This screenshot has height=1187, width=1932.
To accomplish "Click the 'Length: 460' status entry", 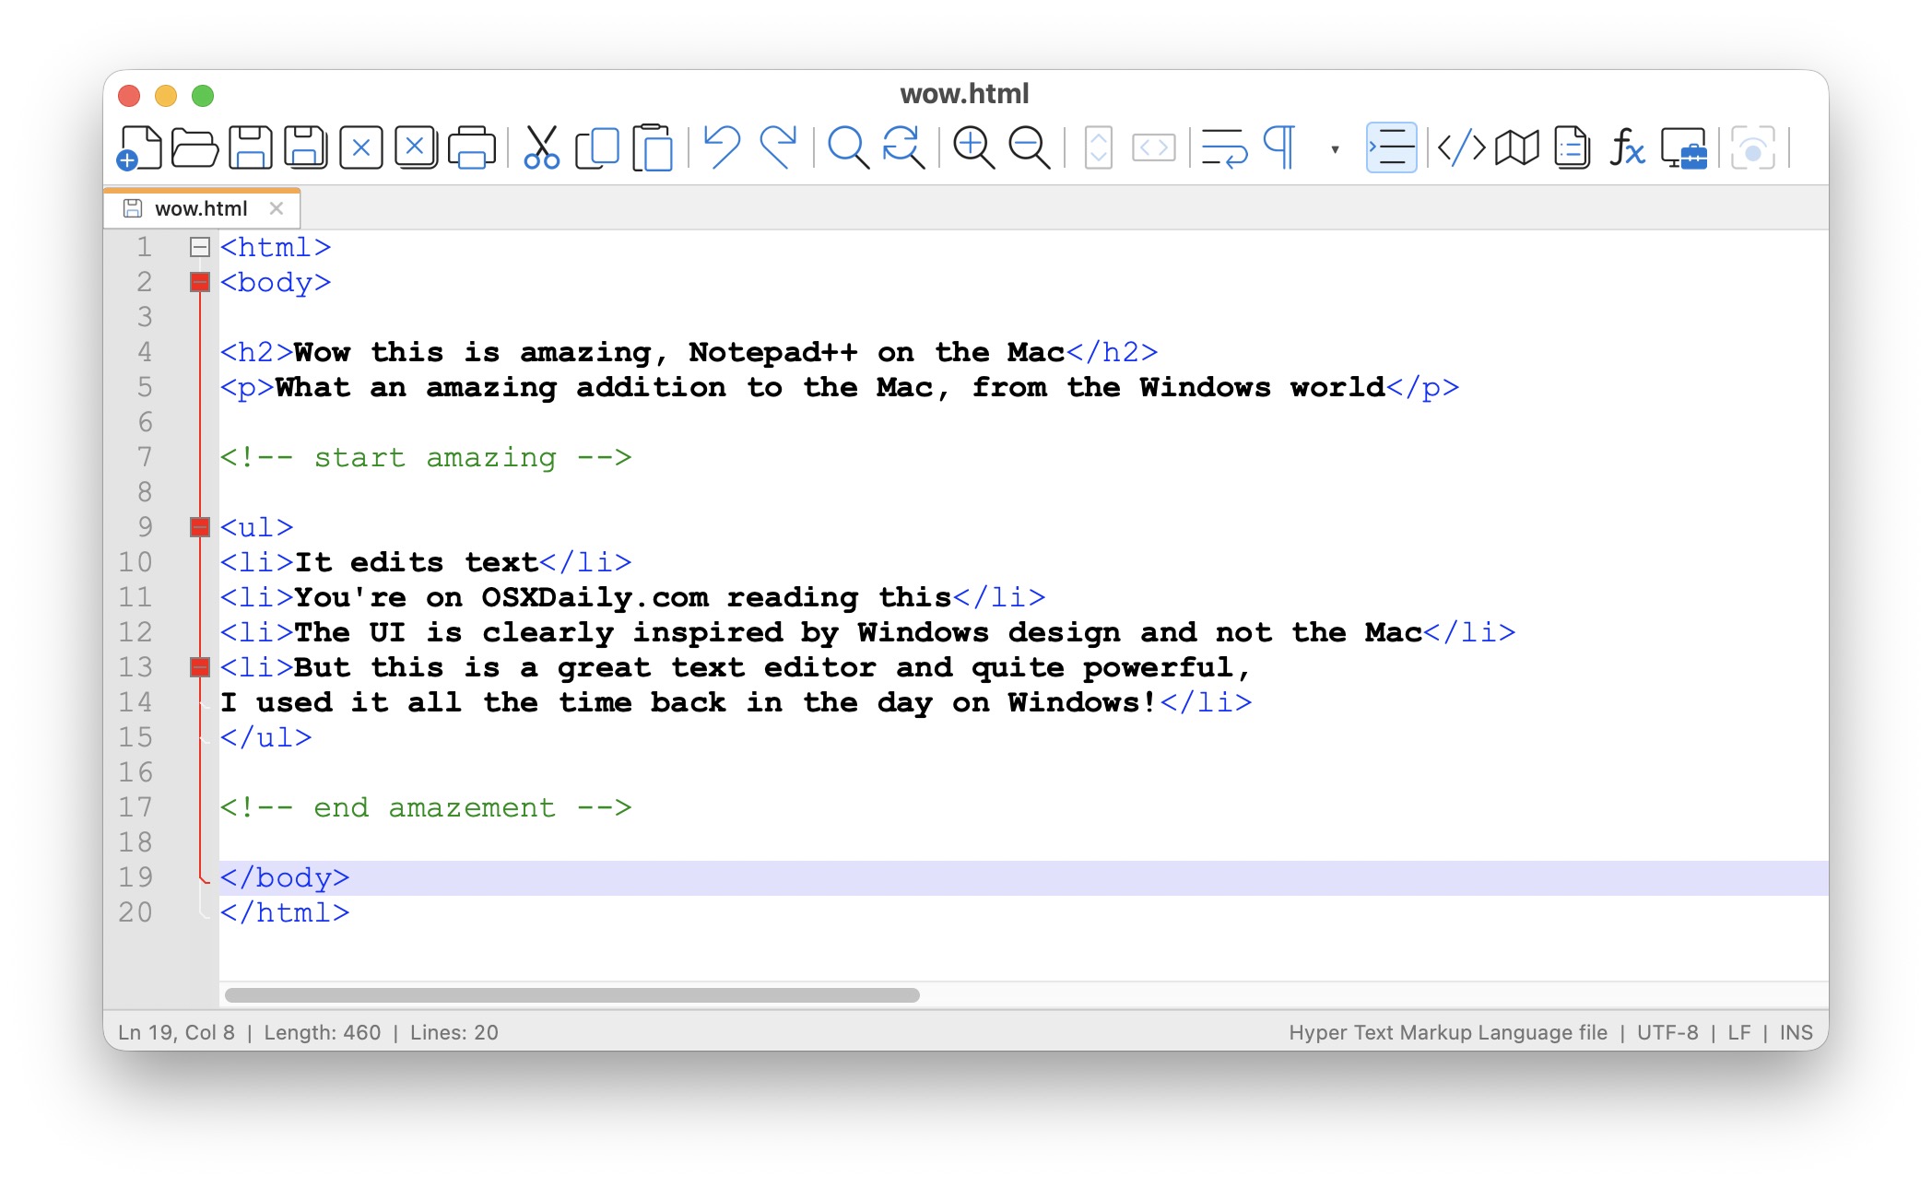I will 323,1032.
